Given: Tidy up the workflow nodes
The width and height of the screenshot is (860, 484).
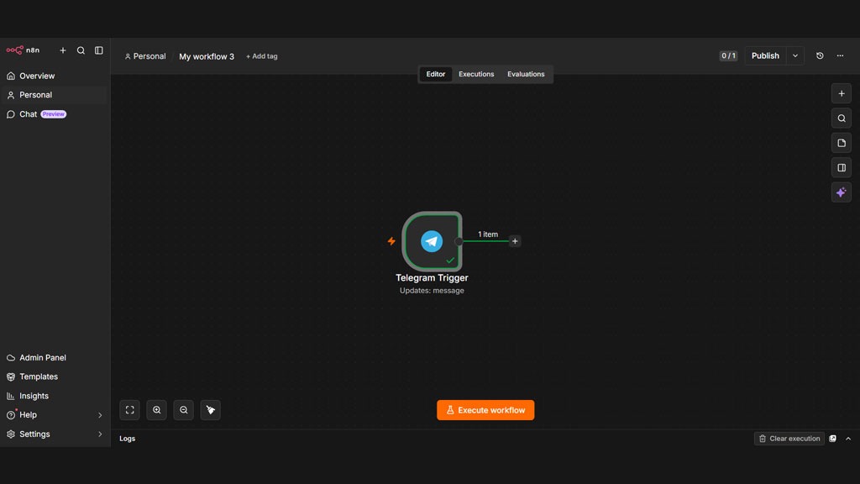Looking at the screenshot, I should click(x=211, y=410).
